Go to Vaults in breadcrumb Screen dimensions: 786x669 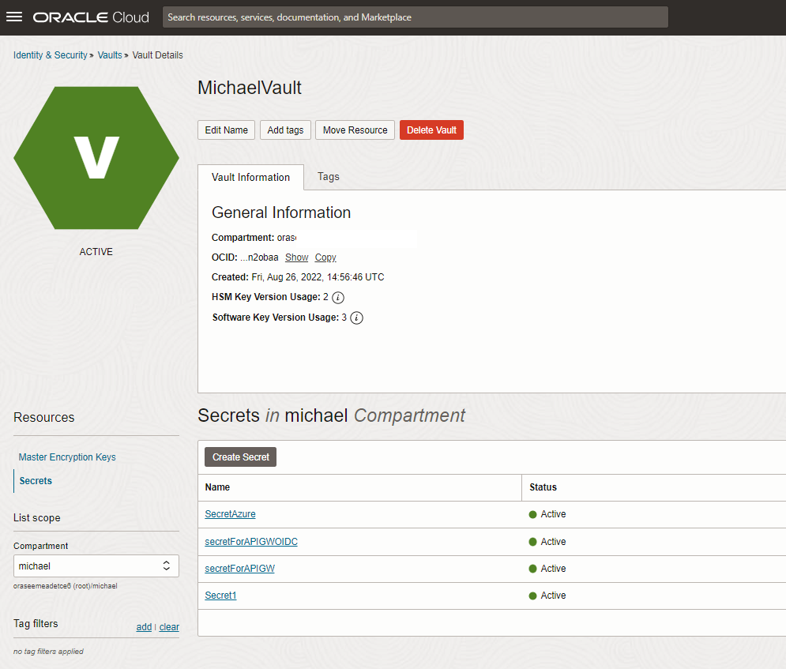[110, 55]
